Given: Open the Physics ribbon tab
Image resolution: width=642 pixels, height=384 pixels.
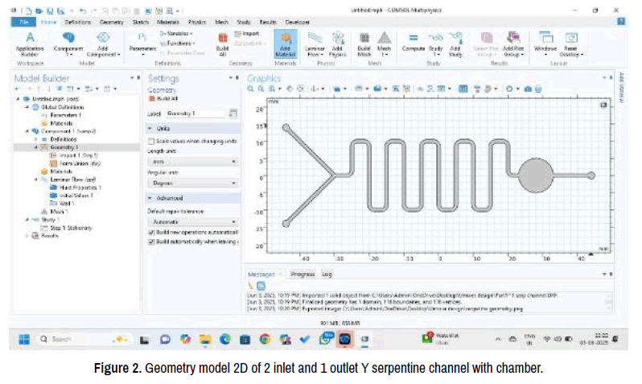Looking at the screenshot, I should click(x=196, y=22).
